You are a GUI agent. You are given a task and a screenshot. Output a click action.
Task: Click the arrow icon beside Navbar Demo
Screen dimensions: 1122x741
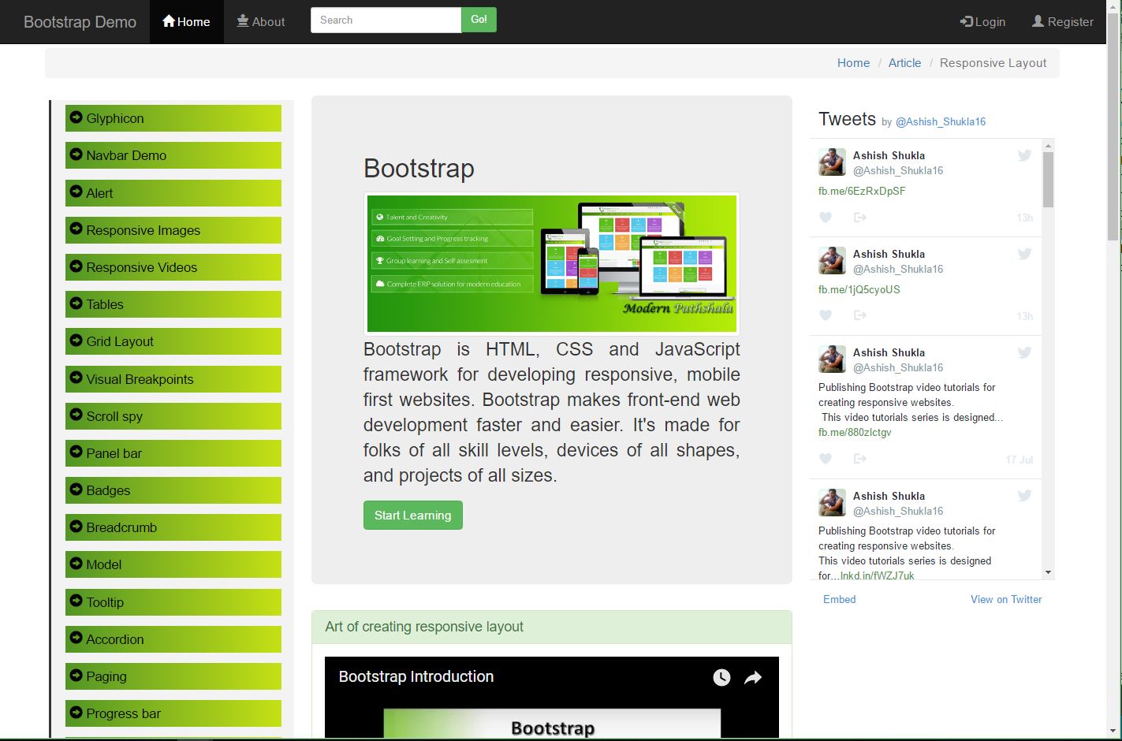(76, 155)
